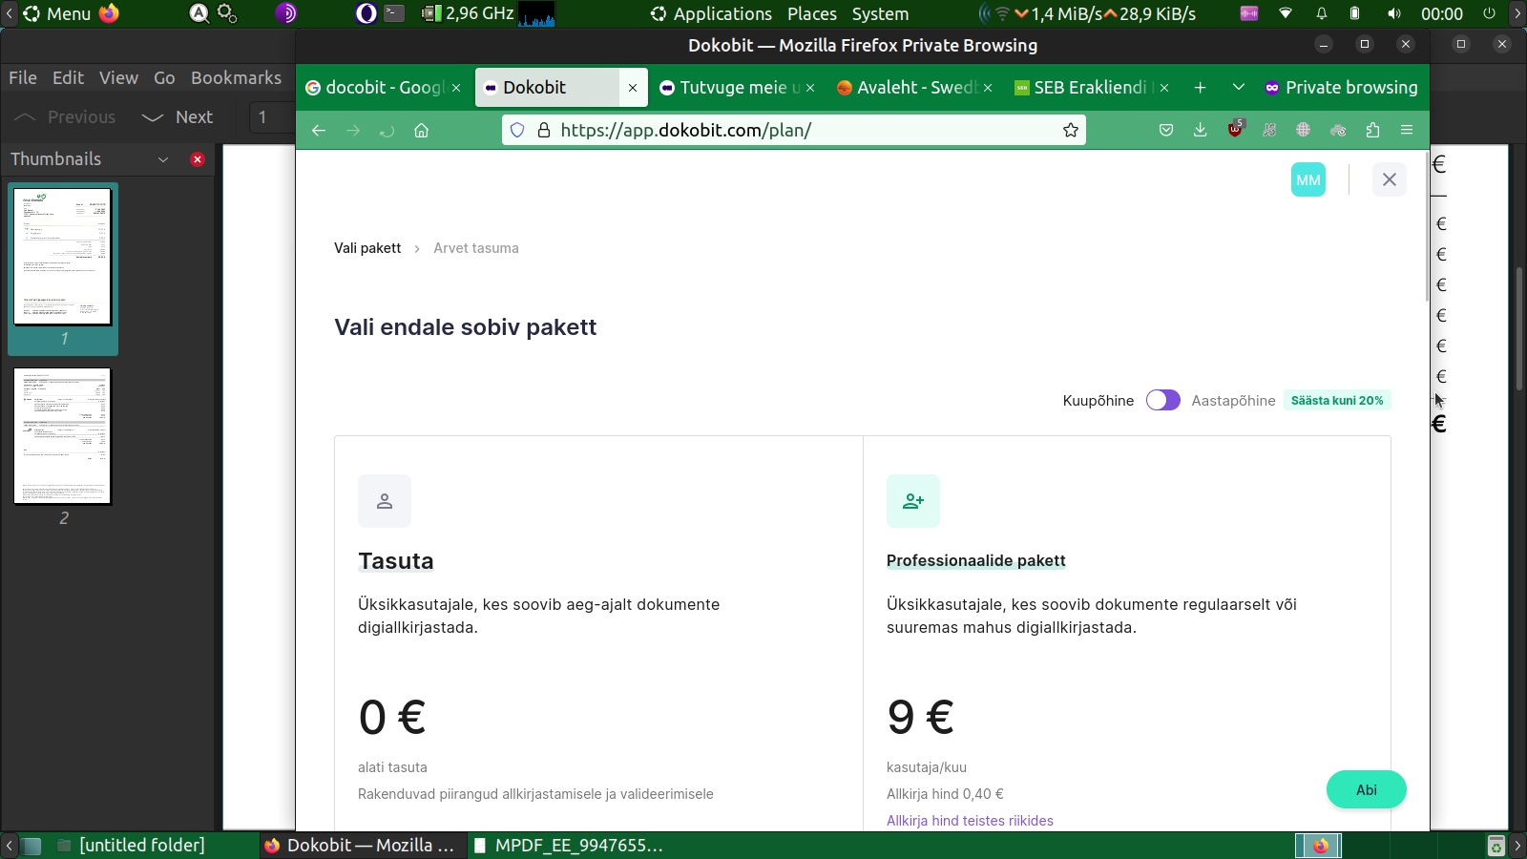This screenshot has height=859, width=1527.
Task: Open a new Firefox tab
Action: point(1201,87)
